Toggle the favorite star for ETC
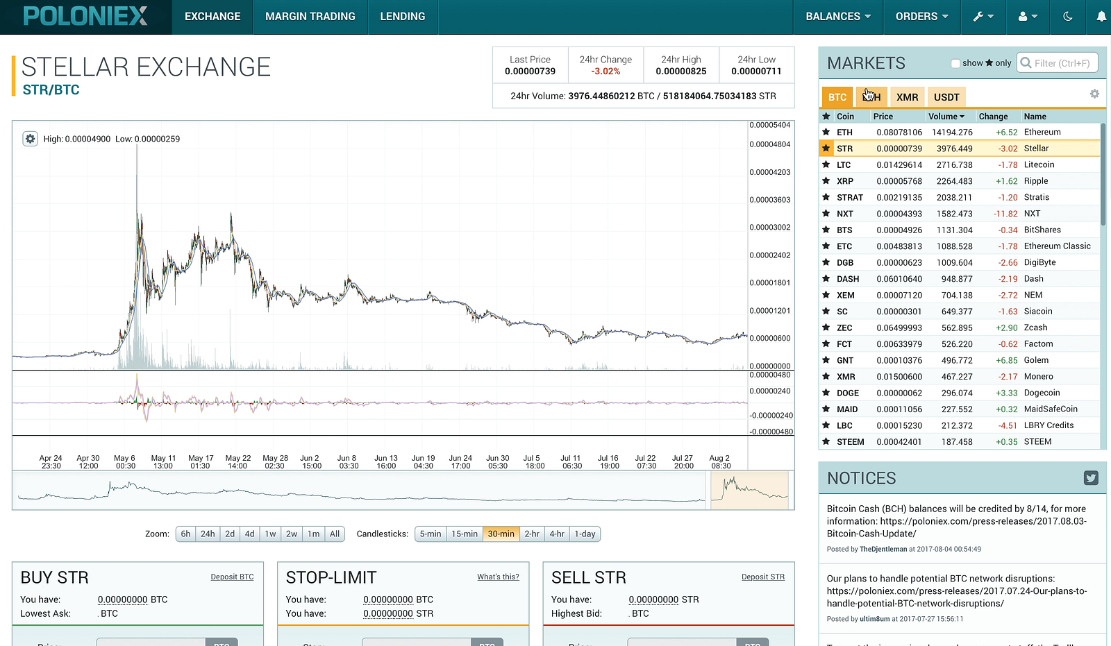The image size is (1111, 646). pos(826,246)
